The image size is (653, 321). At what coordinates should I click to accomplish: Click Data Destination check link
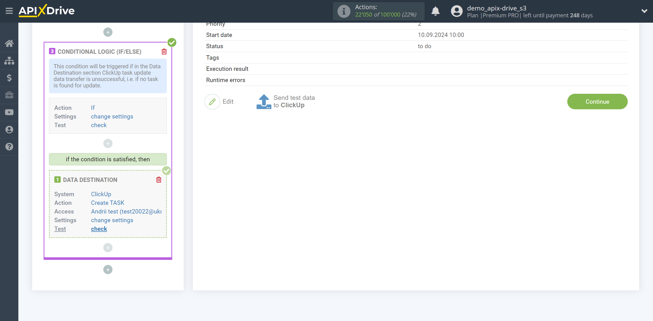pyautogui.click(x=99, y=229)
